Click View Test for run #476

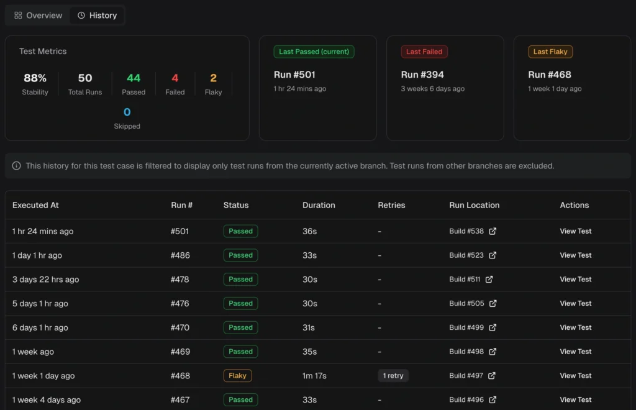(x=575, y=304)
